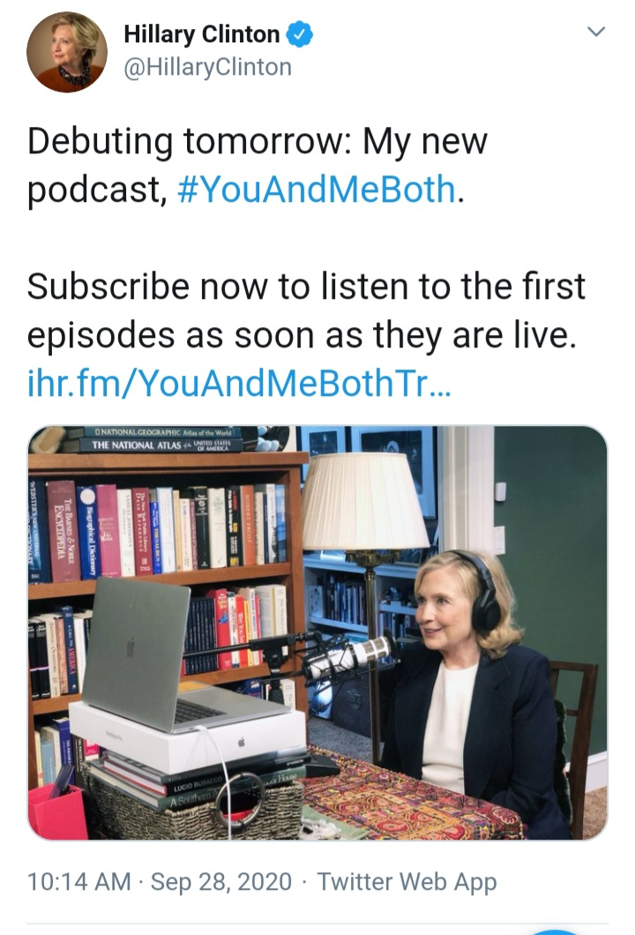Tap the blue floating button at bottom edge
635x935 pixels.
[555, 931]
